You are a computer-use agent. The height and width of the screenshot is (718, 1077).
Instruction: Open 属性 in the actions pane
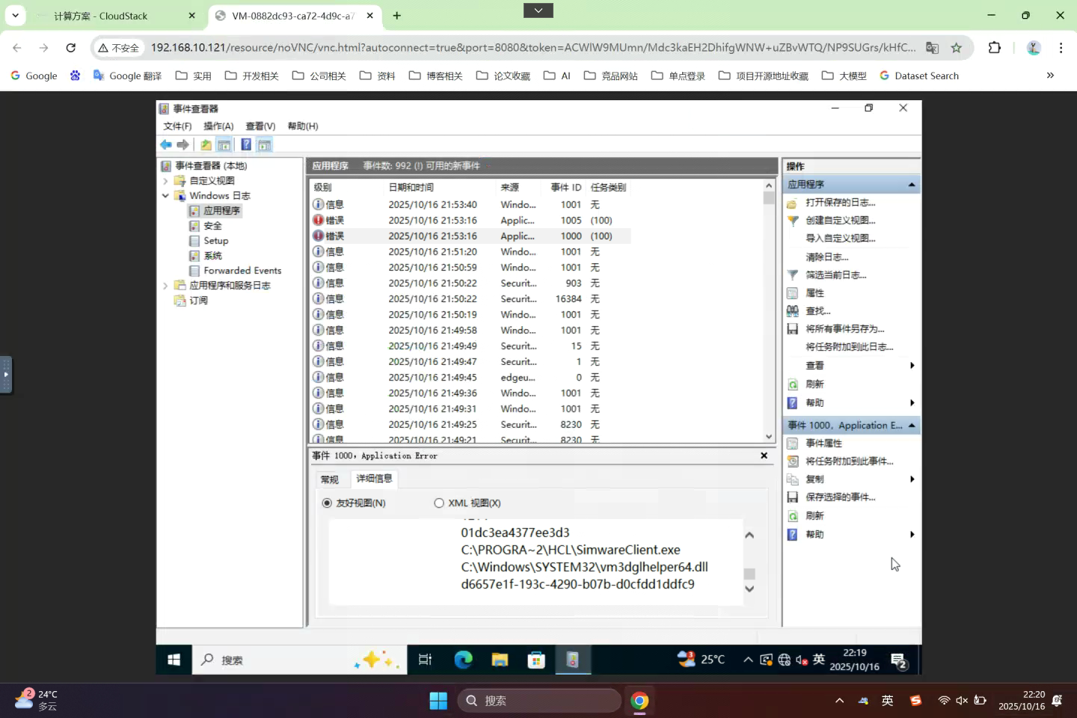814,293
